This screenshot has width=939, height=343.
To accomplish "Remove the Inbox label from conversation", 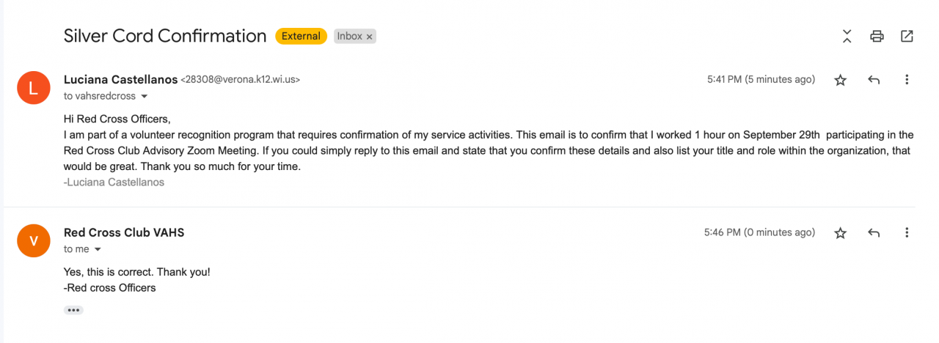I will point(370,36).
